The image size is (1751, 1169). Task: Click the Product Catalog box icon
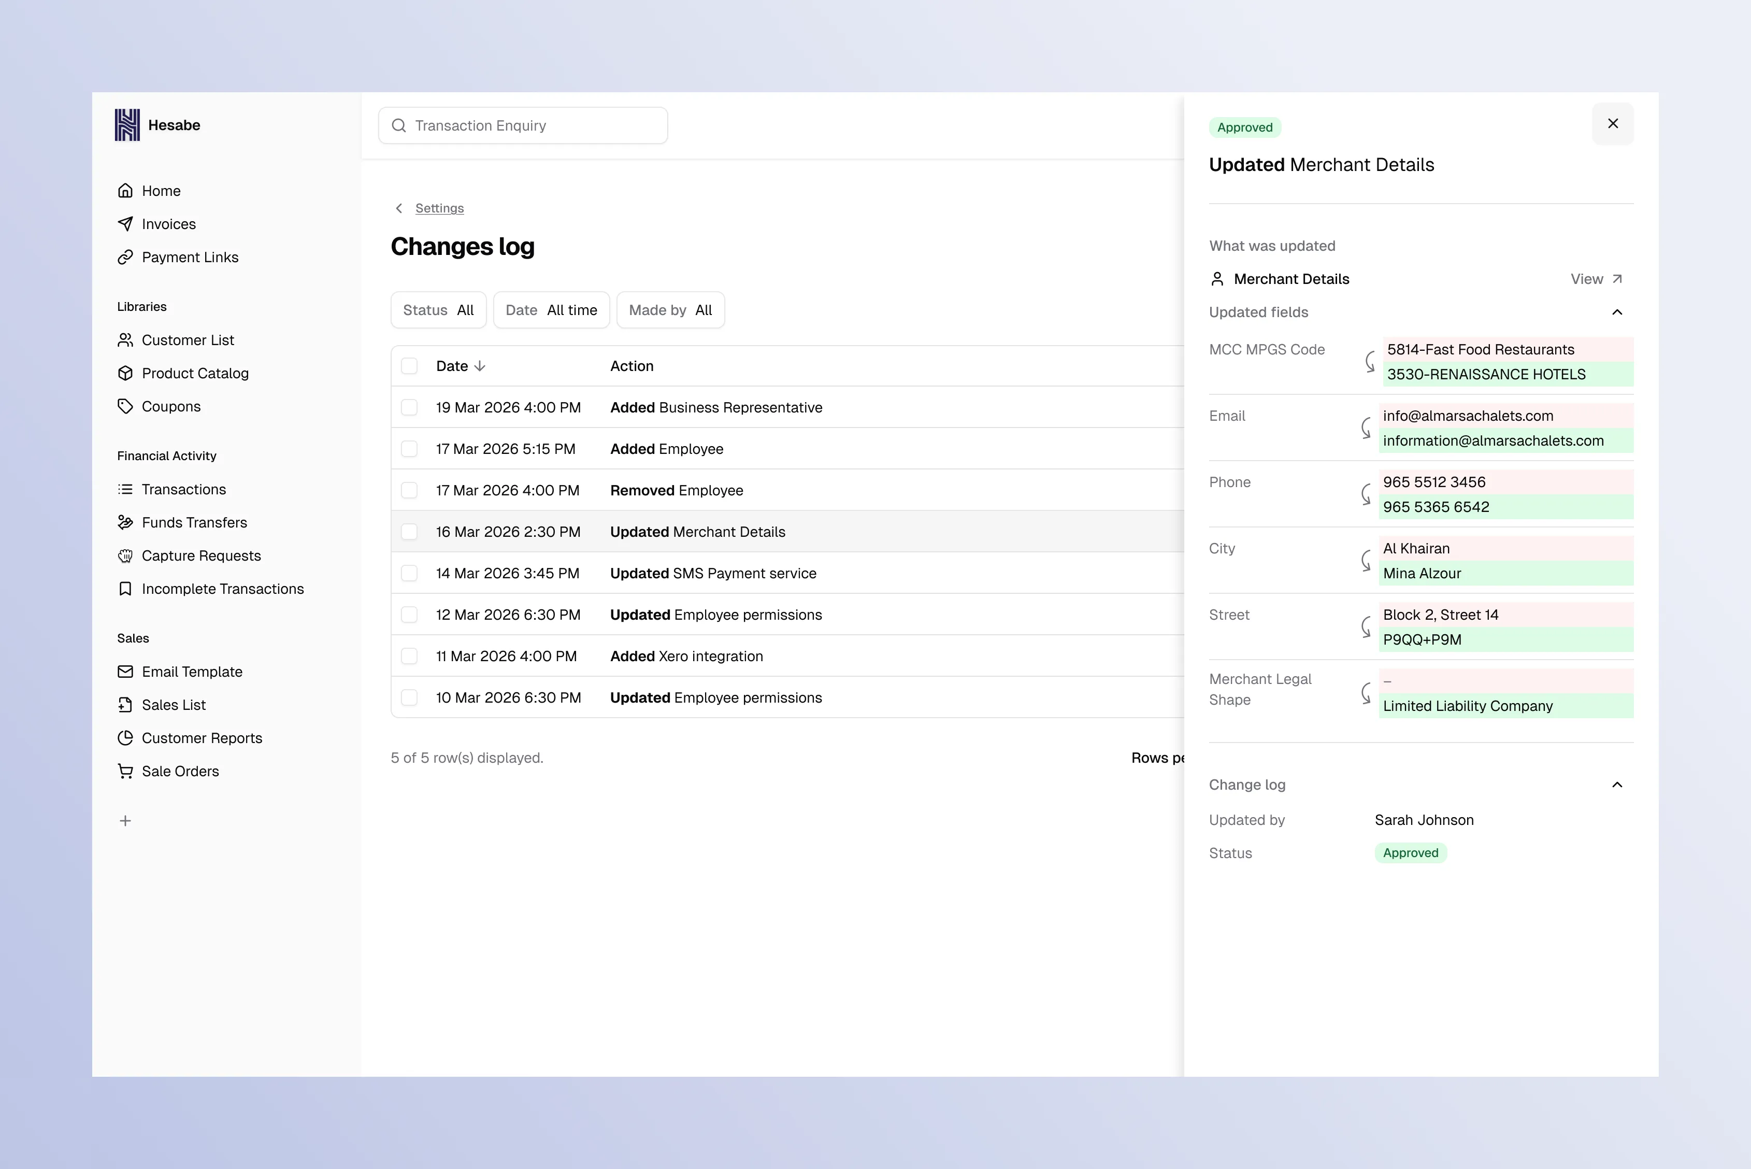click(x=125, y=373)
